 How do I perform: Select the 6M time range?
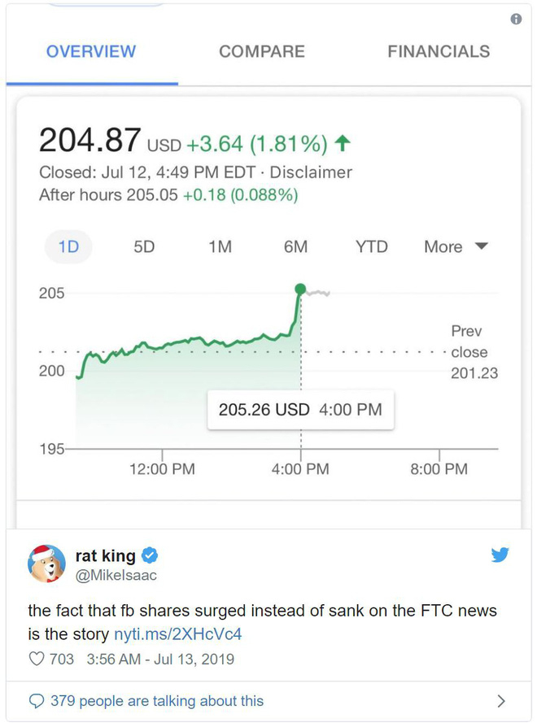[295, 246]
